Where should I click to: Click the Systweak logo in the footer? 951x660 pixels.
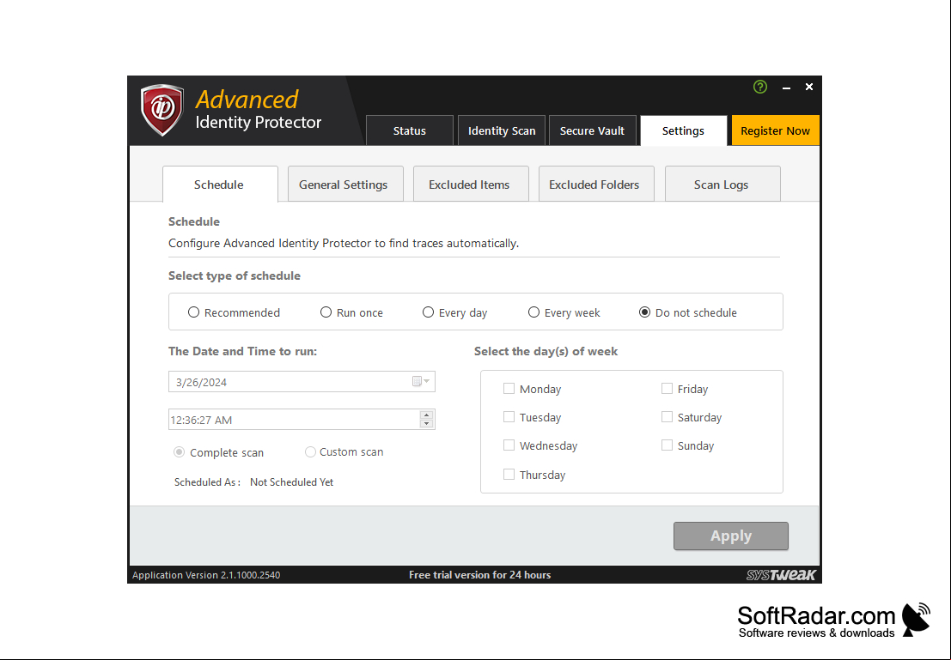tap(781, 574)
